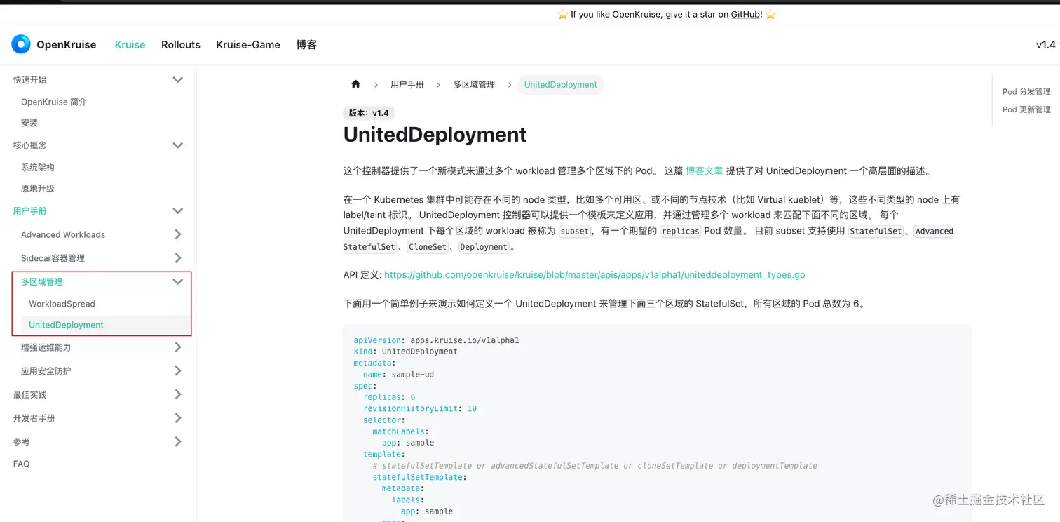1060x522 pixels.
Task: Expand the 开发者手册 chevron
Action: point(178,418)
